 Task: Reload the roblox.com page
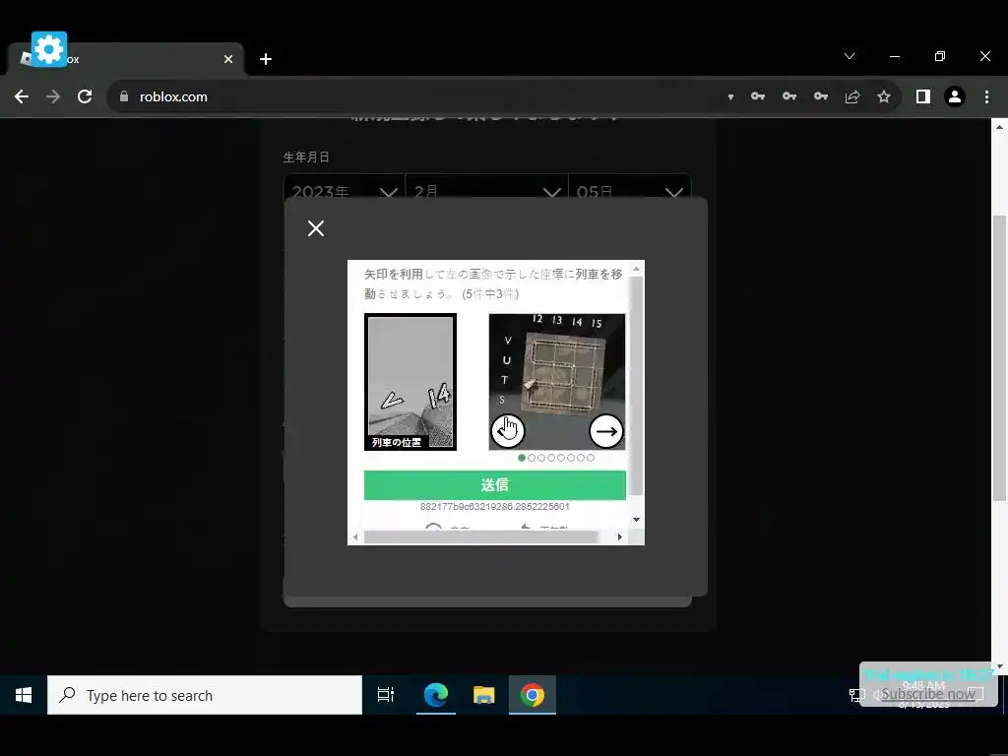[x=85, y=96]
